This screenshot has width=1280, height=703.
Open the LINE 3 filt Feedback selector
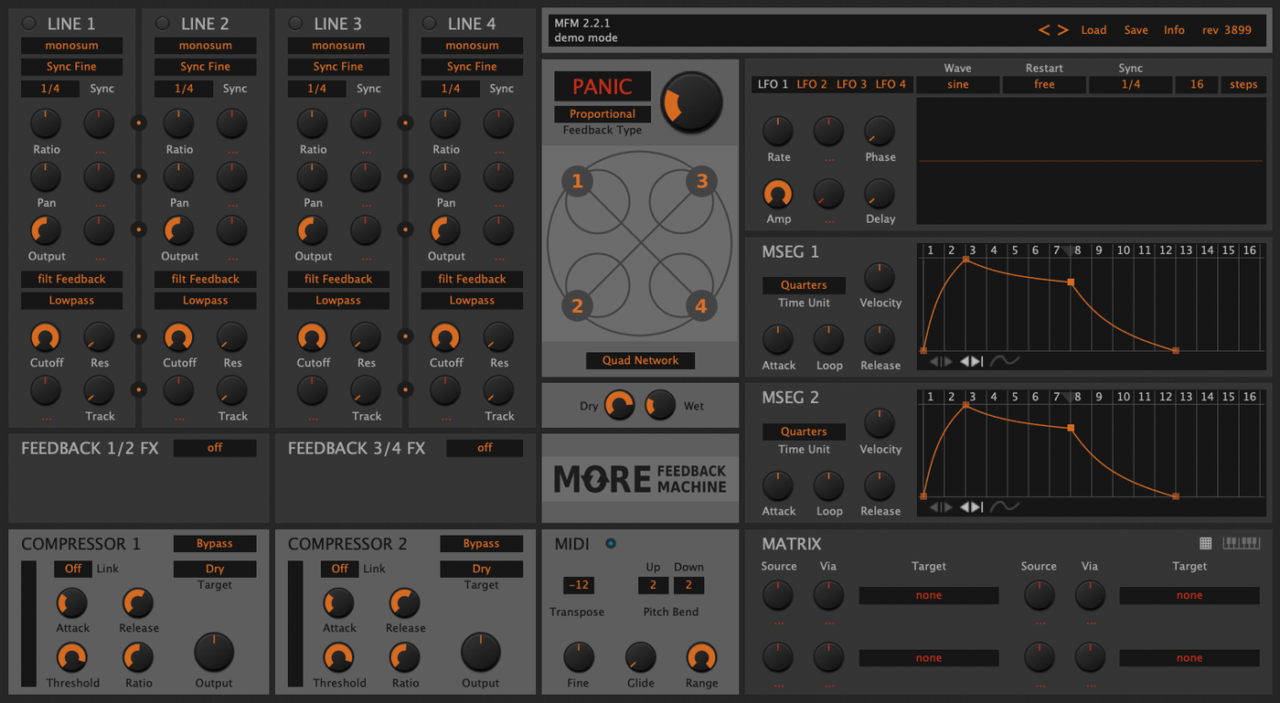(x=338, y=279)
